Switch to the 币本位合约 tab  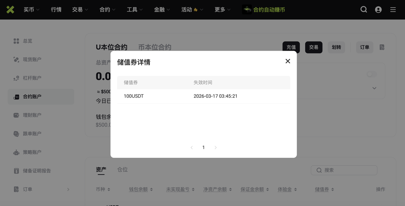coord(155,47)
